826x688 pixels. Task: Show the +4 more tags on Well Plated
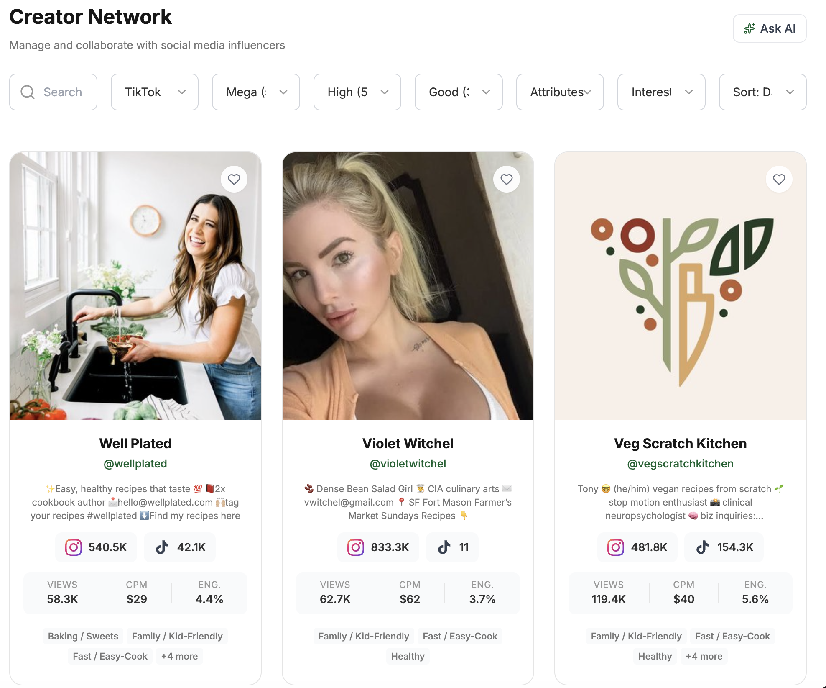coord(179,656)
